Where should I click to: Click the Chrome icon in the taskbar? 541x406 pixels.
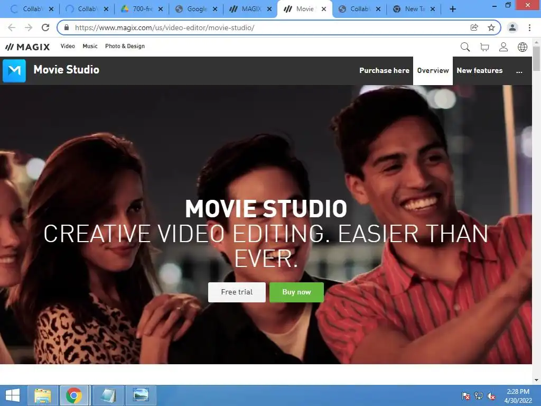click(74, 395)
